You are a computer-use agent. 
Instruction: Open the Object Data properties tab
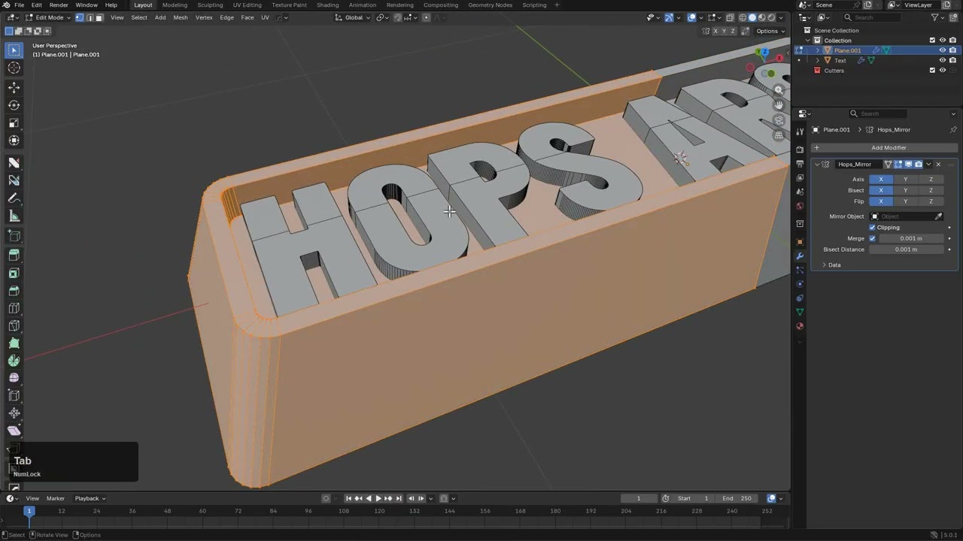pos(800,312)
